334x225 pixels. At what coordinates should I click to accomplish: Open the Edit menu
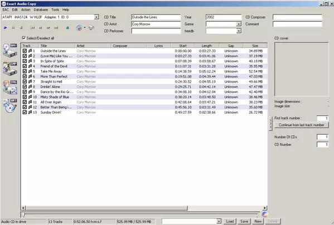click(14, 9)
